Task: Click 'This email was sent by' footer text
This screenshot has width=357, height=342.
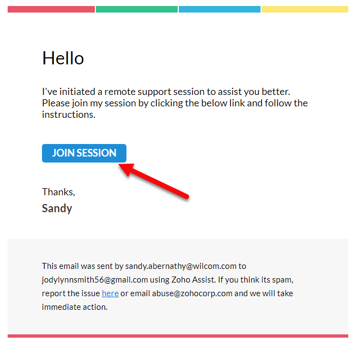Action: [83, 266]
